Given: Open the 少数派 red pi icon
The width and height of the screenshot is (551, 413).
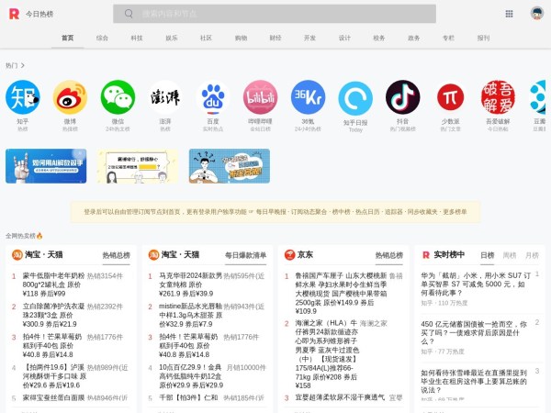Looking at the screenshot, I should click(x=450, y=97).
